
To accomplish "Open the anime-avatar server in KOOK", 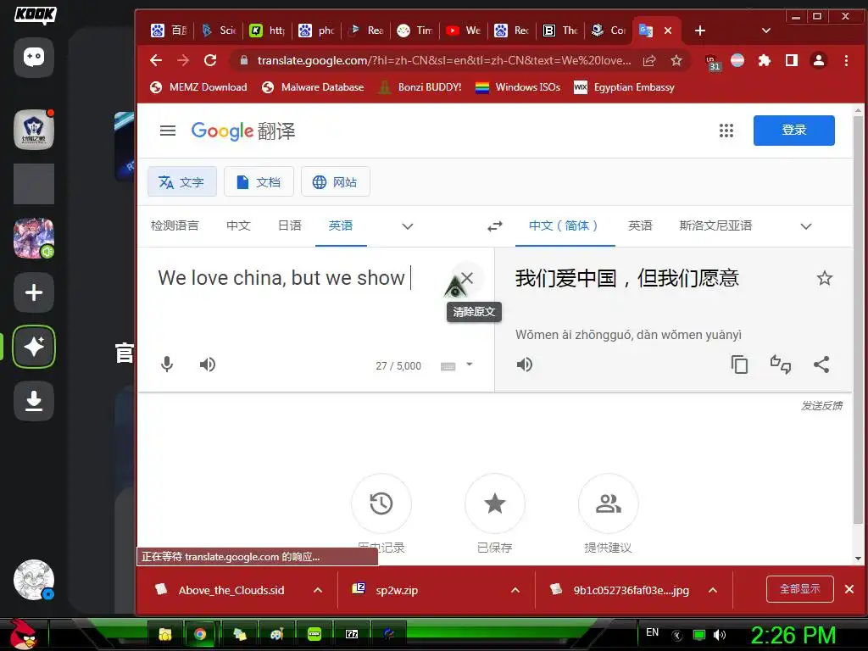I will pos(34,238).
